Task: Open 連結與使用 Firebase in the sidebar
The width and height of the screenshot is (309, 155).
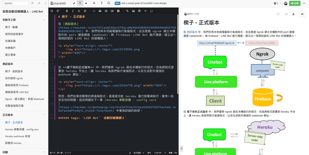Action: tap(17, 85)
